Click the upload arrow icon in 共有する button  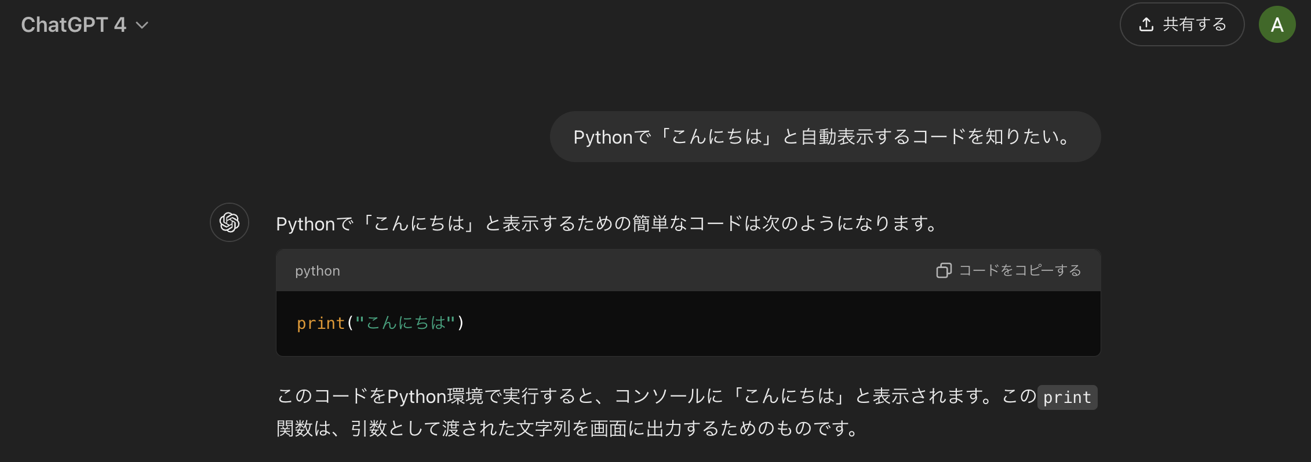(x=1148, y=24)
